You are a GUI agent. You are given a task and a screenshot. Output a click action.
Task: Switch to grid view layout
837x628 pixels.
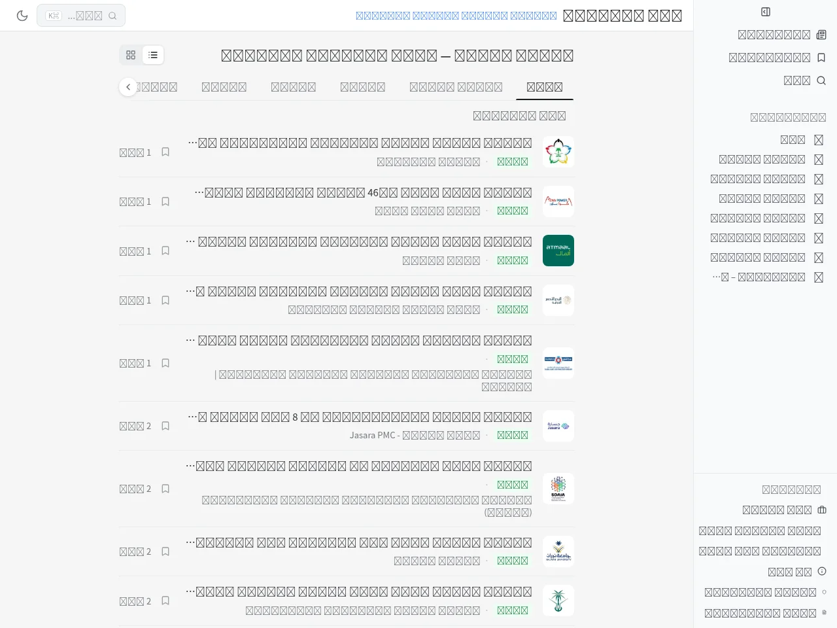coord(131,55)
